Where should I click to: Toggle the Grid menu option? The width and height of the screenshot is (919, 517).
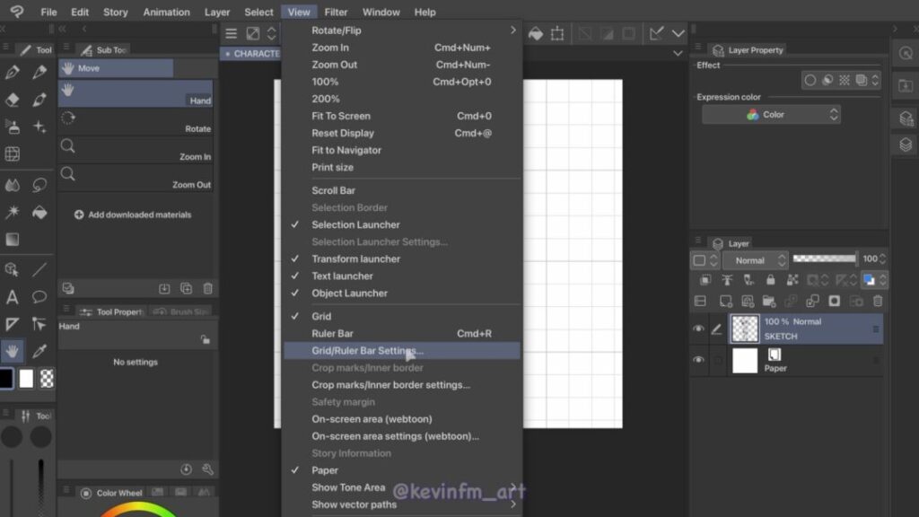321,316
